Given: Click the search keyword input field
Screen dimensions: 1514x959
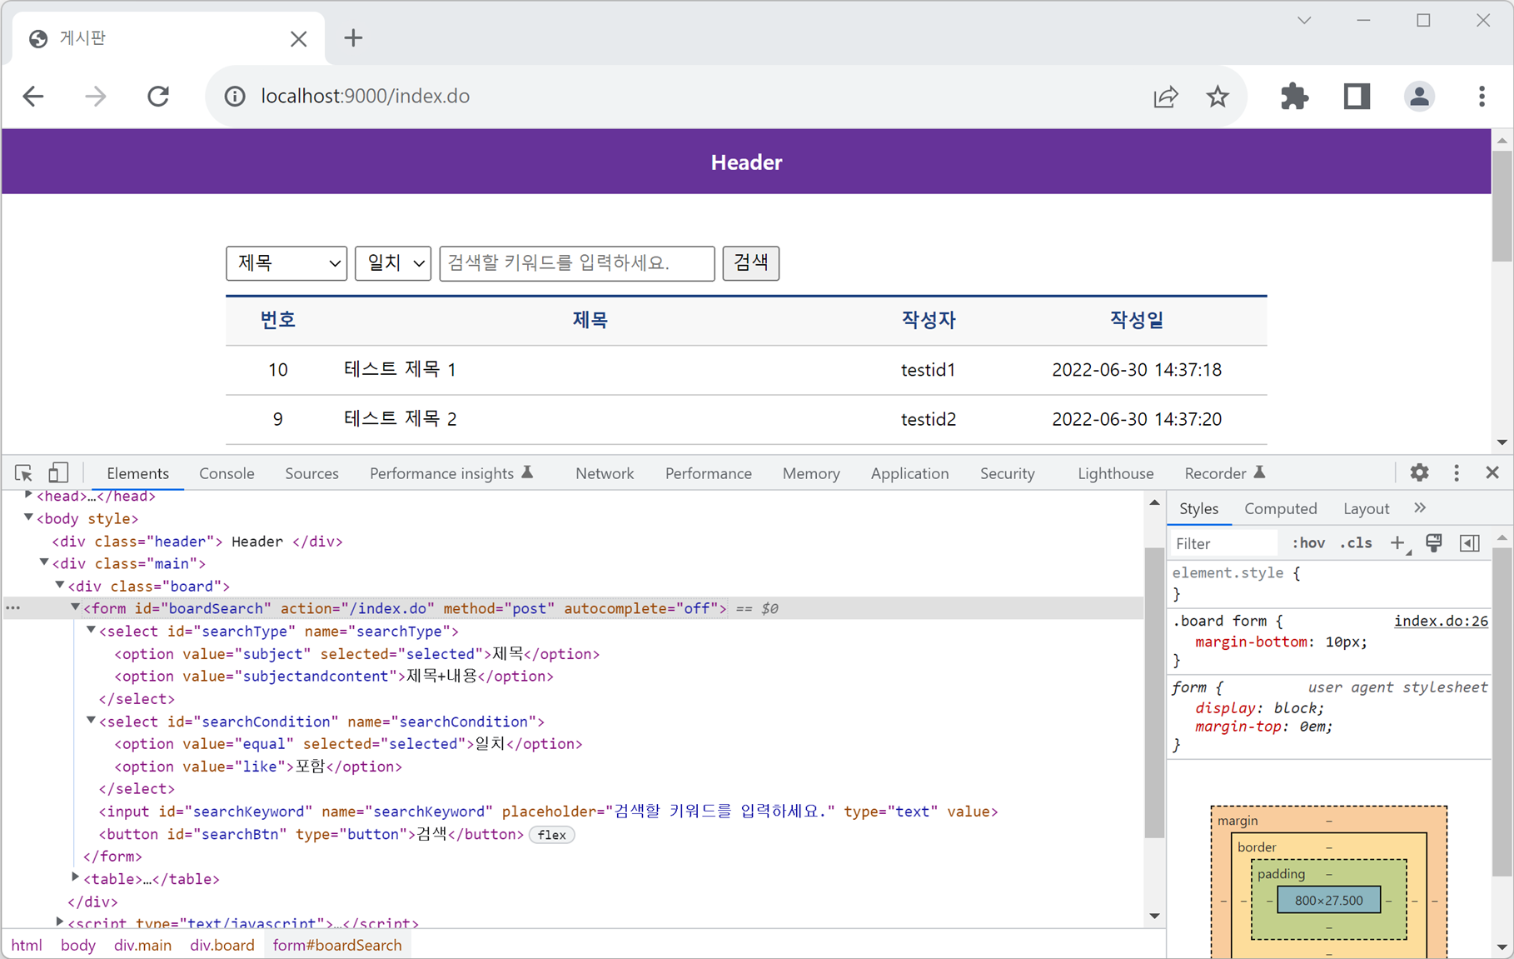Looking at the screenshot, I should [577, 263].
